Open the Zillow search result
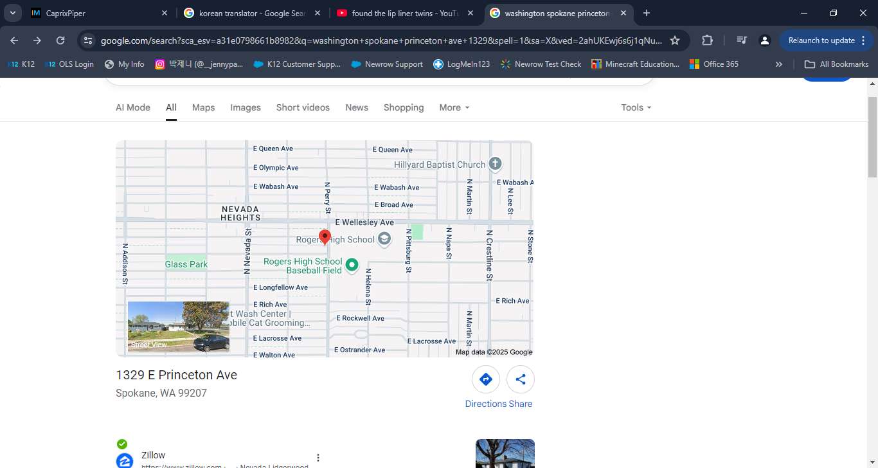 pyautogui.click(x=153, y=455)
